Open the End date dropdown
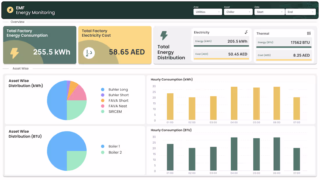Image resolution: width=320 pixels, height=180 pixels. coord(301,12)
